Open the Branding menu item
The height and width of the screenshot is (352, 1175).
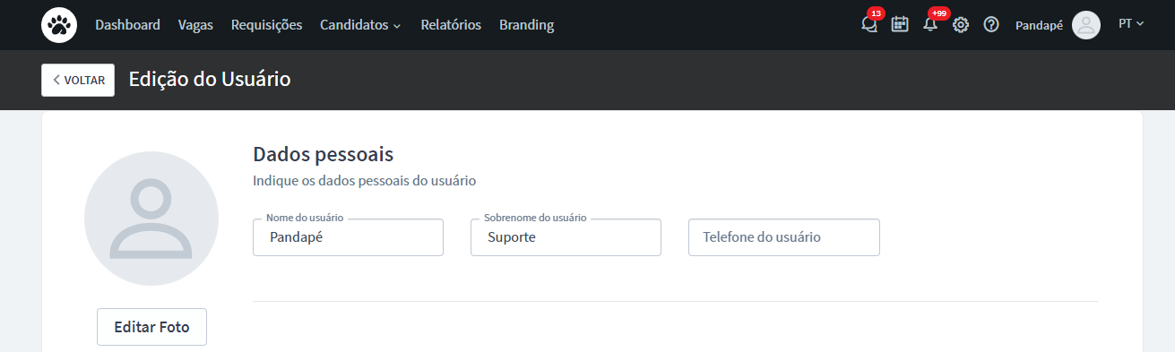pos(526,25)
